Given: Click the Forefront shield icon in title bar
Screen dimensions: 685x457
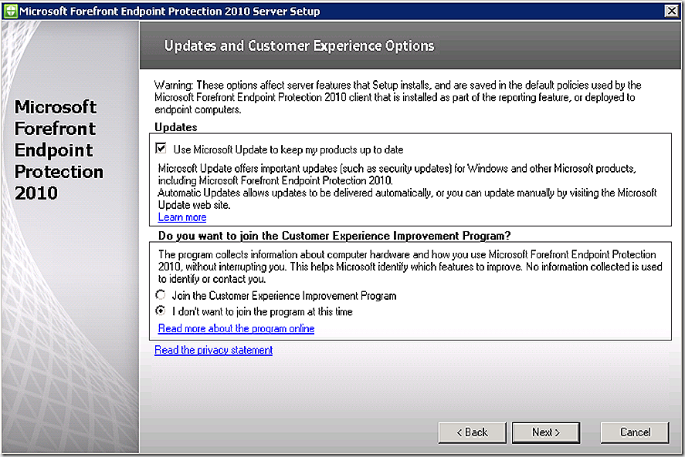Looking at the screenshot, I should [x=11, y=11].
